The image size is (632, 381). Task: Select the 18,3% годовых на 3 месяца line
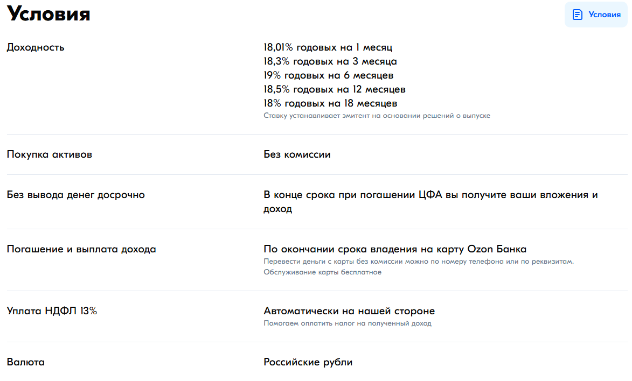pos(330,61)
